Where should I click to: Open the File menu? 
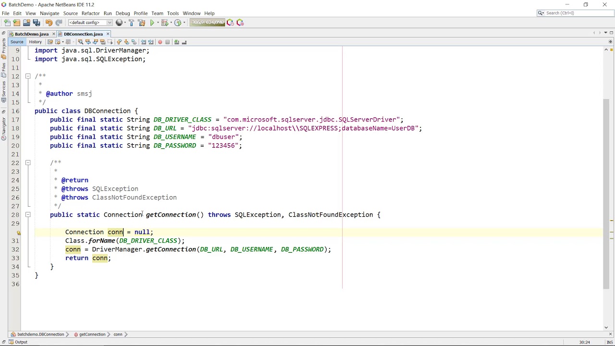5,13
